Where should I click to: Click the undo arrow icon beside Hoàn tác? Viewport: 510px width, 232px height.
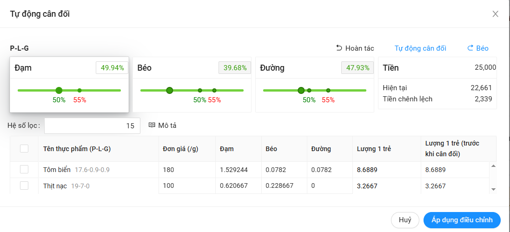pyautogui.click(x=339, y=48)
